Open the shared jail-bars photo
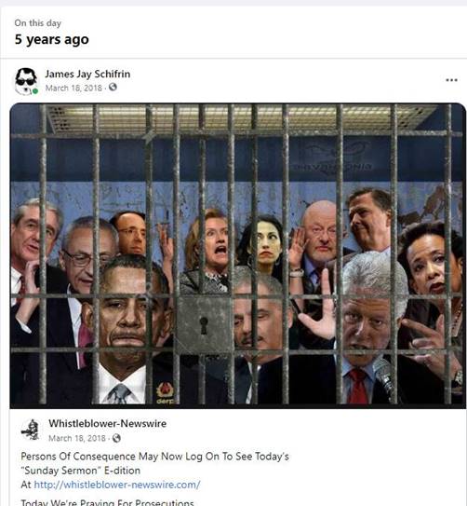 tap(238, 255)
